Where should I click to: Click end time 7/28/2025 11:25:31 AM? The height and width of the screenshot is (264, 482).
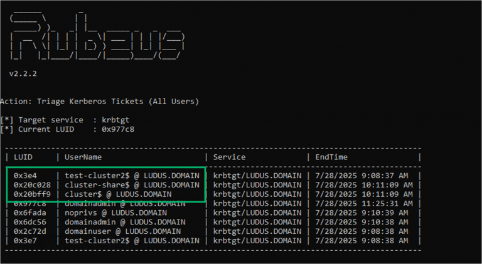point(364,204)
